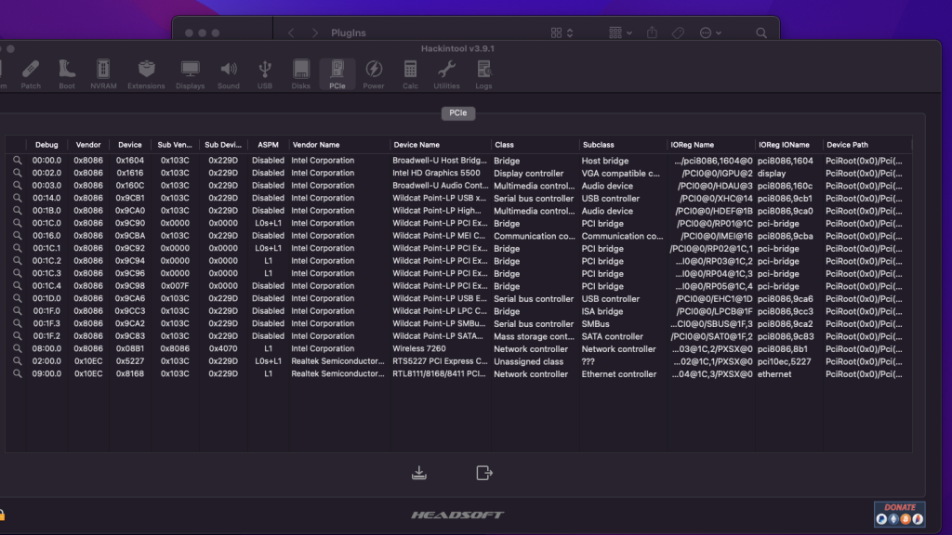Open the Finder more actions dropdown

[x=710, y=33]
